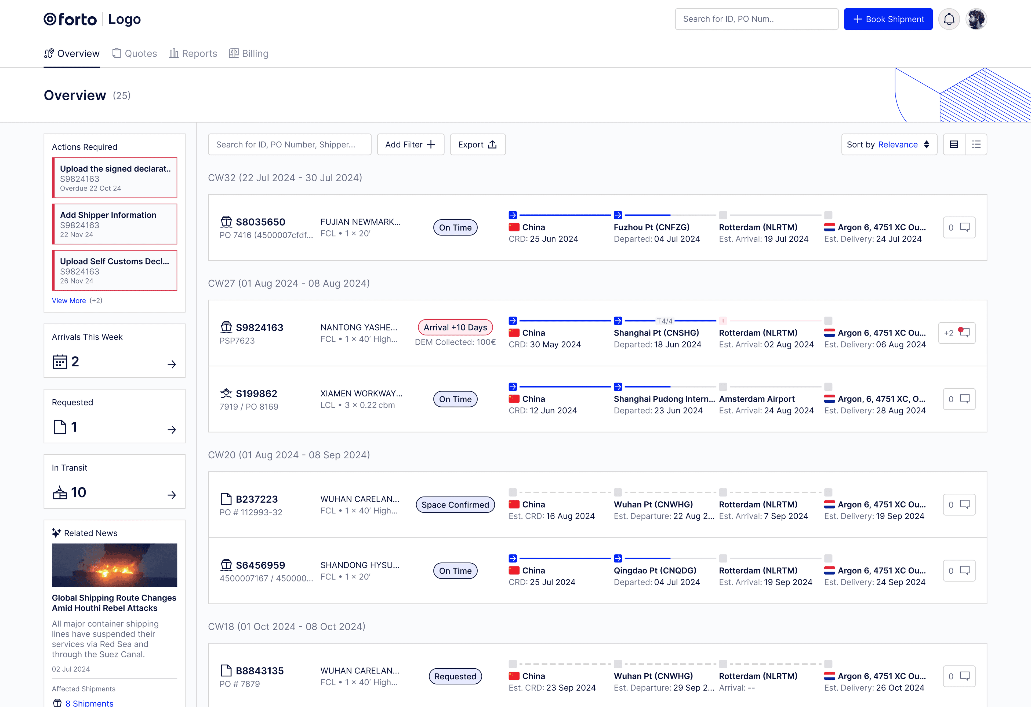Switch to card view layout
Screen dimensions: 1031x707
tap(954, 145)
